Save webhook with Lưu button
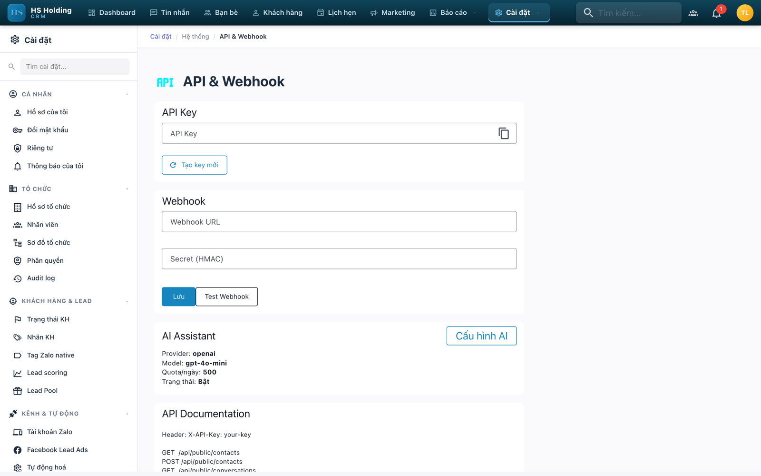 178,297
